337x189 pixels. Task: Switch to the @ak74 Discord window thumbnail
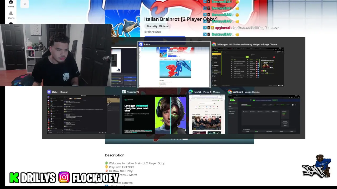(x=83, y=114)
